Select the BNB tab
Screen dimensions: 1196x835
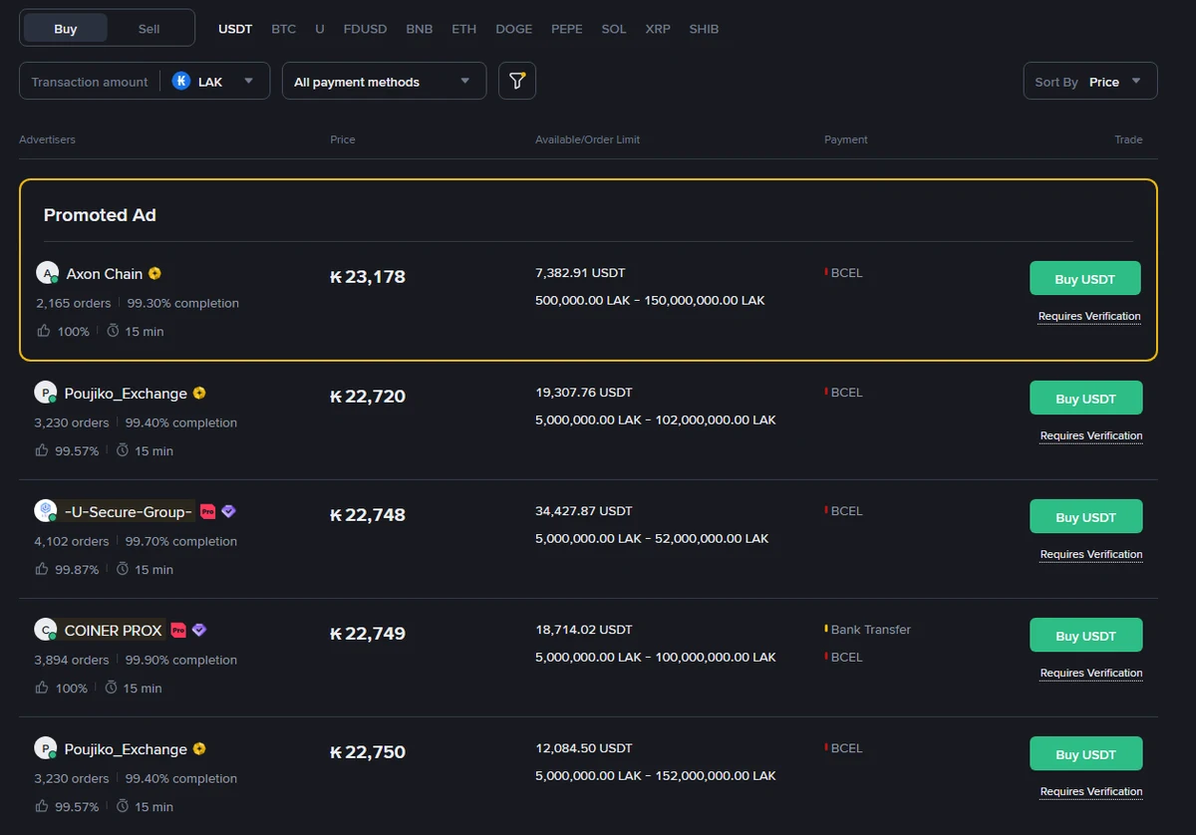click(420, 29)
